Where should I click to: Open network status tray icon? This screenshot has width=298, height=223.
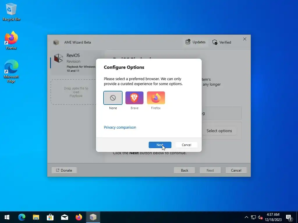(x=253, y=217)
